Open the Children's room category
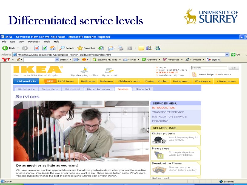Image resolution: width=247 pixels, height=185 pixels. (129, 81)
